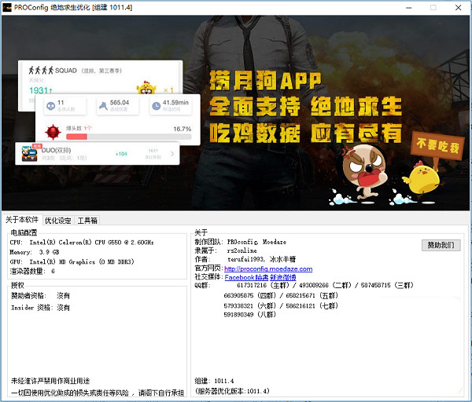Click the 制作团队 PROconfig Moedaze text
The image size is (472, 402).
pyautogui.click(x=240, y=242)
